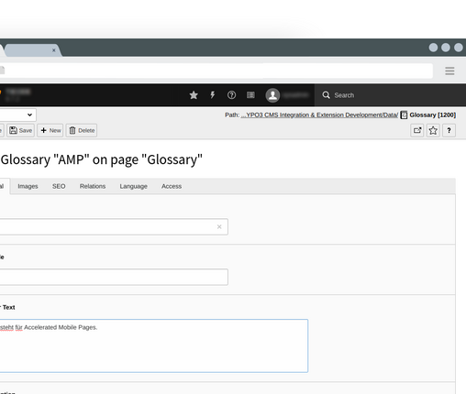Click the New button
This screenshot has width=466, height=394.
click(x=50, y=130)
